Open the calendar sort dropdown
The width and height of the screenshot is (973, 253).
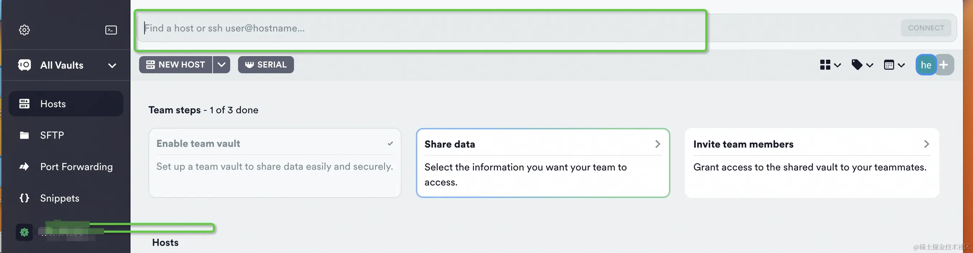click(x=894, y=65)
